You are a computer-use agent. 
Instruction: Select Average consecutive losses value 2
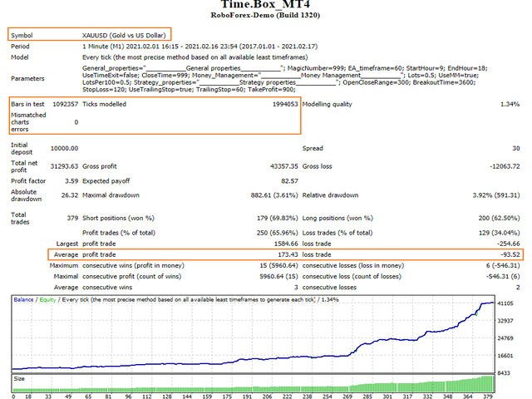pos(518,288)
